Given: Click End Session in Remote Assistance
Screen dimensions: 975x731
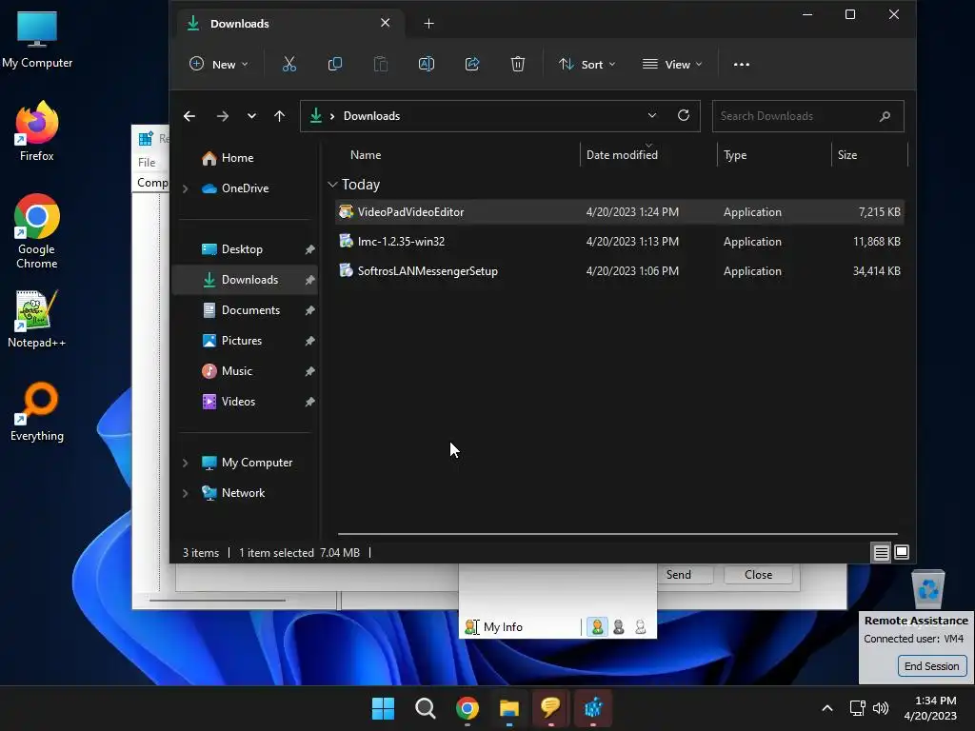Looking at the screenshot, I should click(931, 666).
